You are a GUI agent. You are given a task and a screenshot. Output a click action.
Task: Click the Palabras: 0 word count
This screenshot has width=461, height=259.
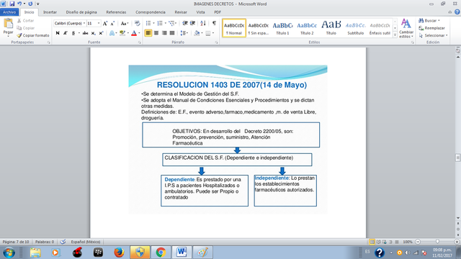45,242
